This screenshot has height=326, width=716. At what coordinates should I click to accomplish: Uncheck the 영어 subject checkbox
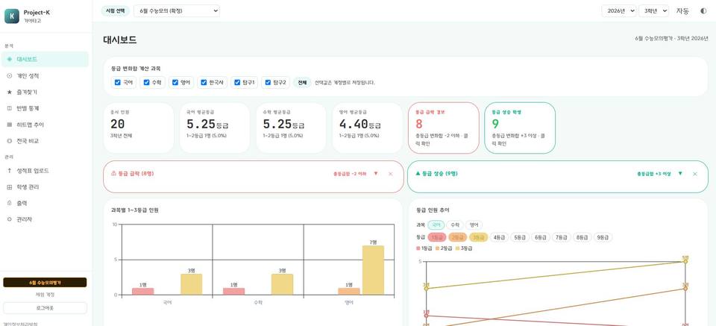(175, 83)
